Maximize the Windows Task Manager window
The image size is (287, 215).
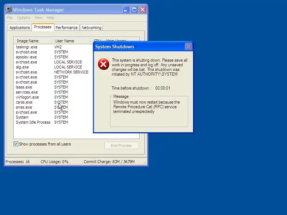pos(134,10)
